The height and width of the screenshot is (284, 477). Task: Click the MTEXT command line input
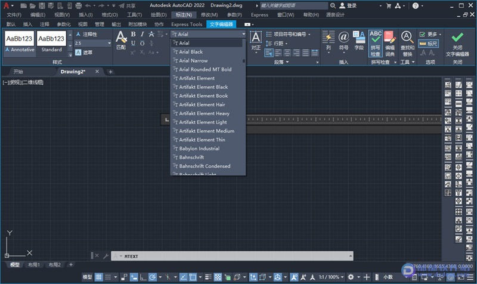click(x=233, y=257)
